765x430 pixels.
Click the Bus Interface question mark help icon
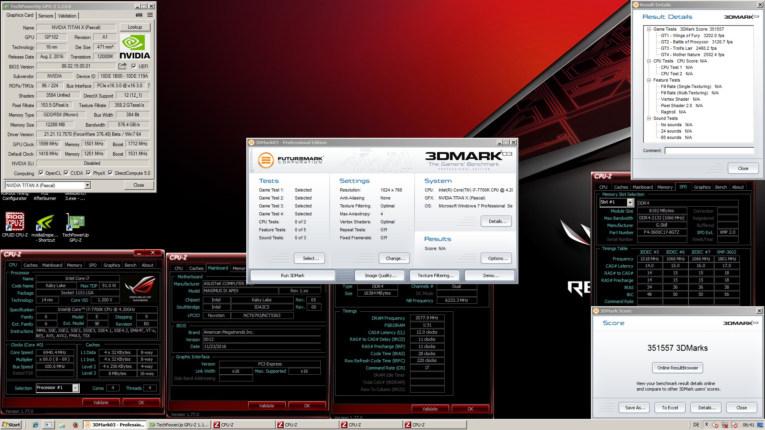(x=149, y=86)
